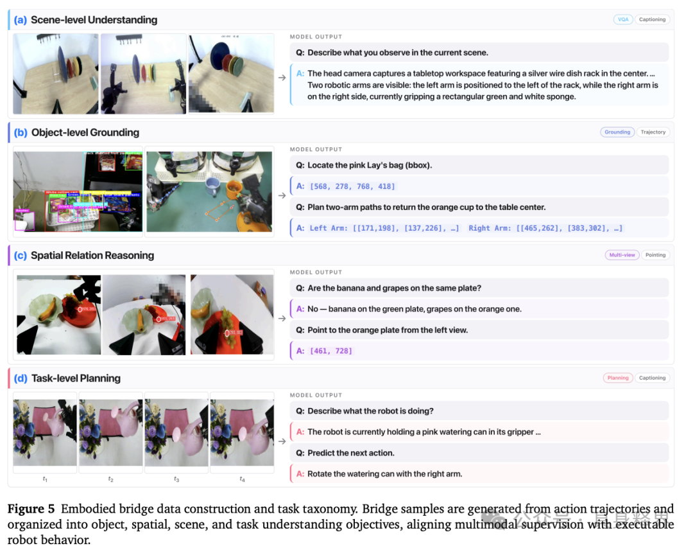Select the VQA tag pill

pyautogui.click(x=622, y=19)
